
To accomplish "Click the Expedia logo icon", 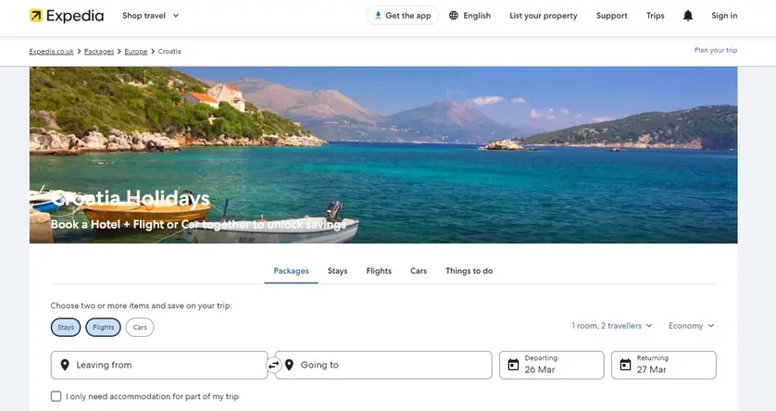I will click(x=36, y=16).
